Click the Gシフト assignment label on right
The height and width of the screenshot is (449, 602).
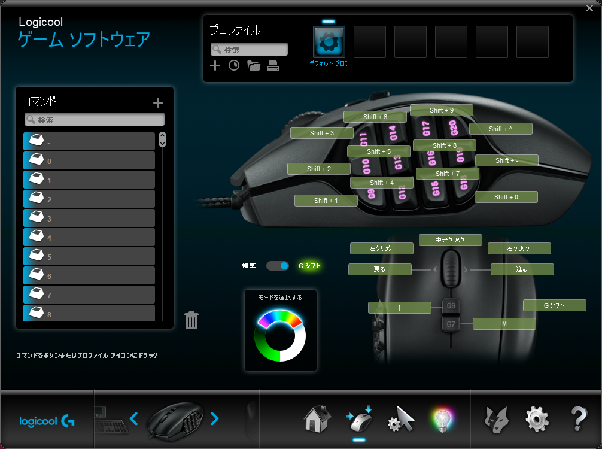pyautogui.click(x=554, y=305)
